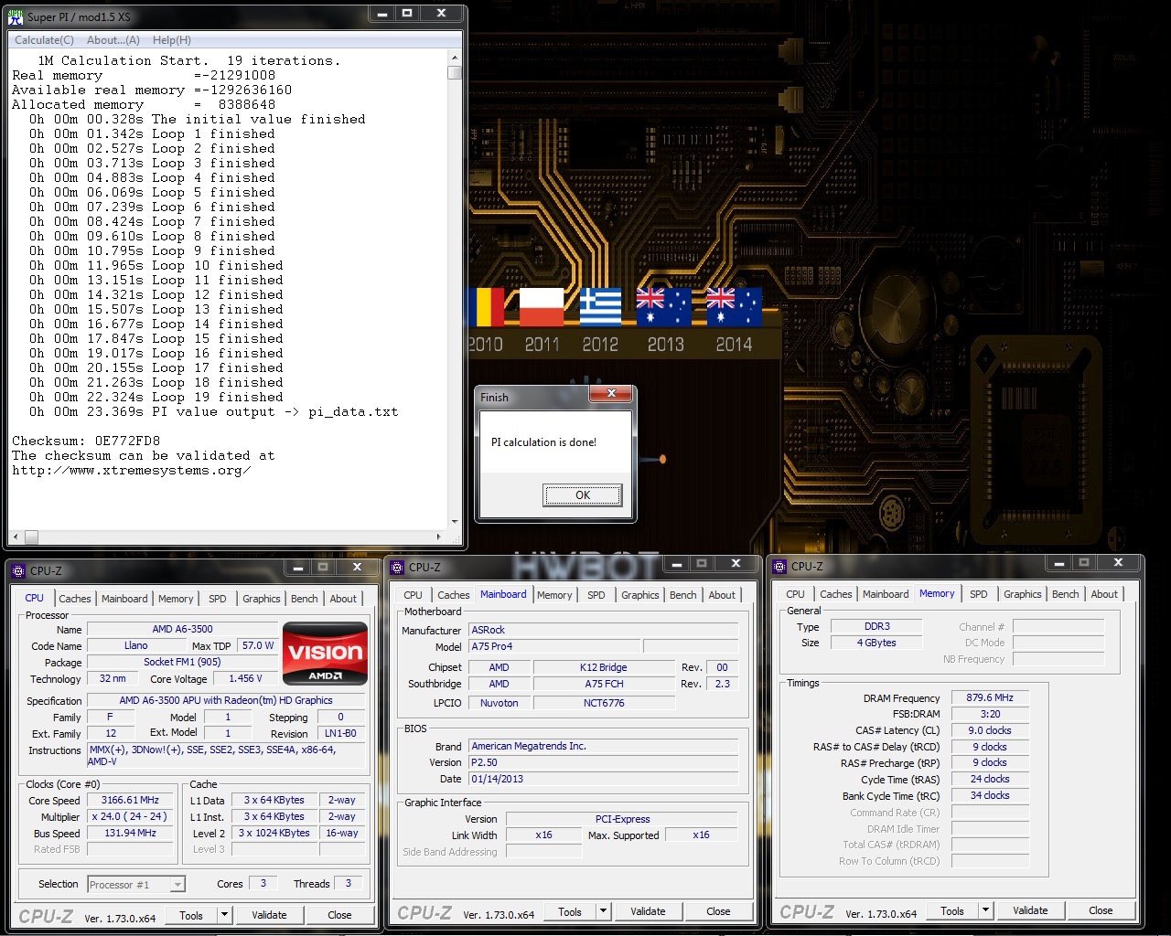Select CPU tab in right CPU-Z Memory window
The height and width of the screenshot is (936, 1171).
point(796,594)
